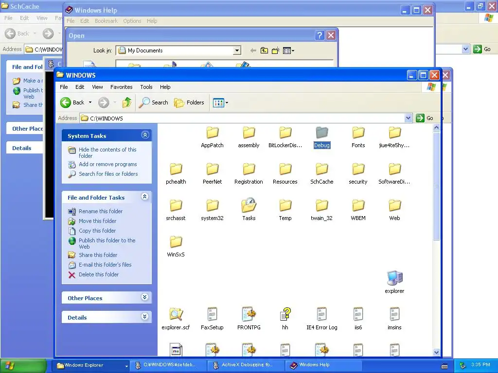Select the PeerNet folder icon
Screen dimensions: 498x373
tap(212, 169)
